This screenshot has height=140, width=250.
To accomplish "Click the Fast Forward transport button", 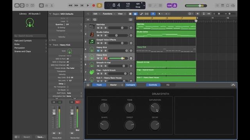I will pos(76,5).
